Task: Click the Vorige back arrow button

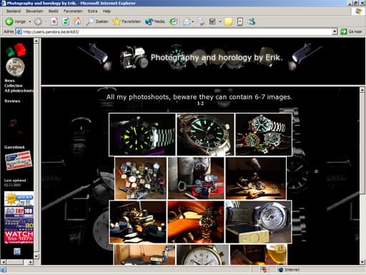Action: point(15,21)
